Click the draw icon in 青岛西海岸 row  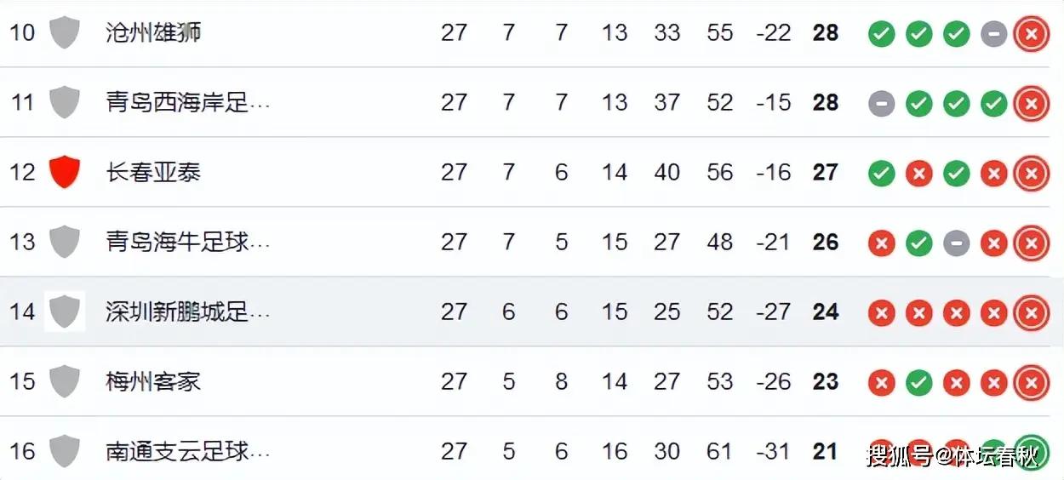(881, 104)
